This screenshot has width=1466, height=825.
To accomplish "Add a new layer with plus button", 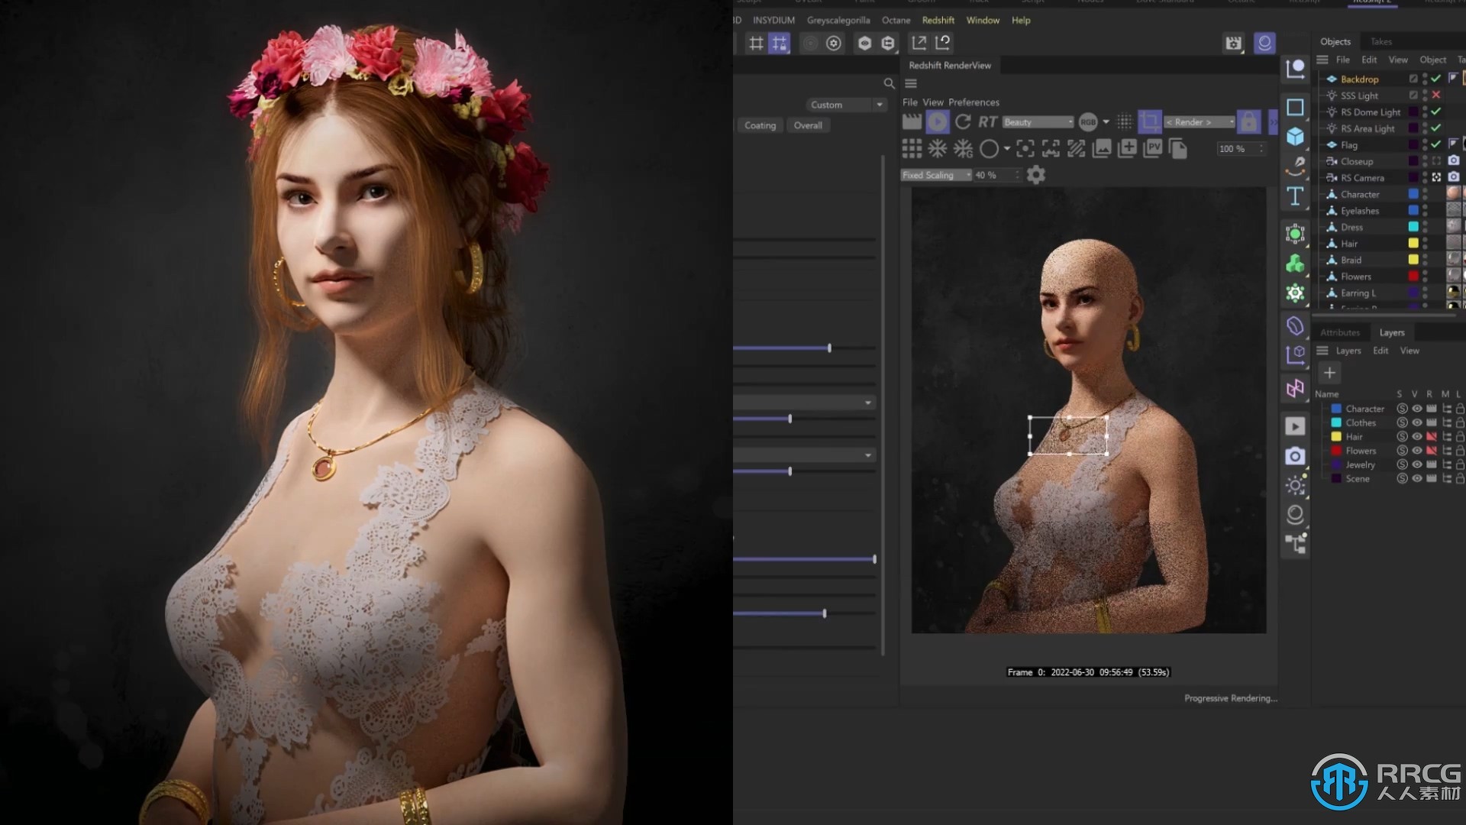I will pos(1329,373).
